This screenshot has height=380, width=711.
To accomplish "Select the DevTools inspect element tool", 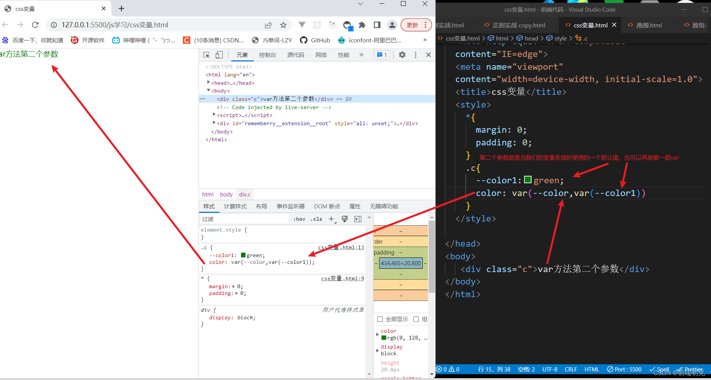I will click(x=206, y=55).
